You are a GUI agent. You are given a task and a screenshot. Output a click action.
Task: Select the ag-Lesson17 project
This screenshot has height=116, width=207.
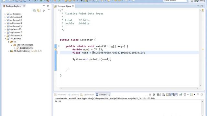16,32
